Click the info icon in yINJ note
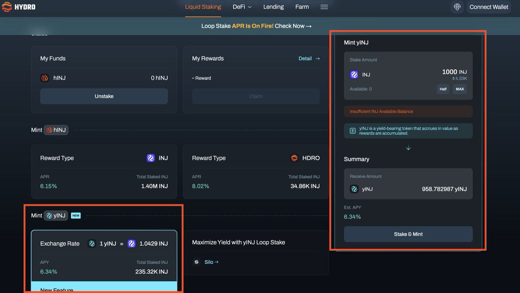The image size is (520, 293). (353, 131)
